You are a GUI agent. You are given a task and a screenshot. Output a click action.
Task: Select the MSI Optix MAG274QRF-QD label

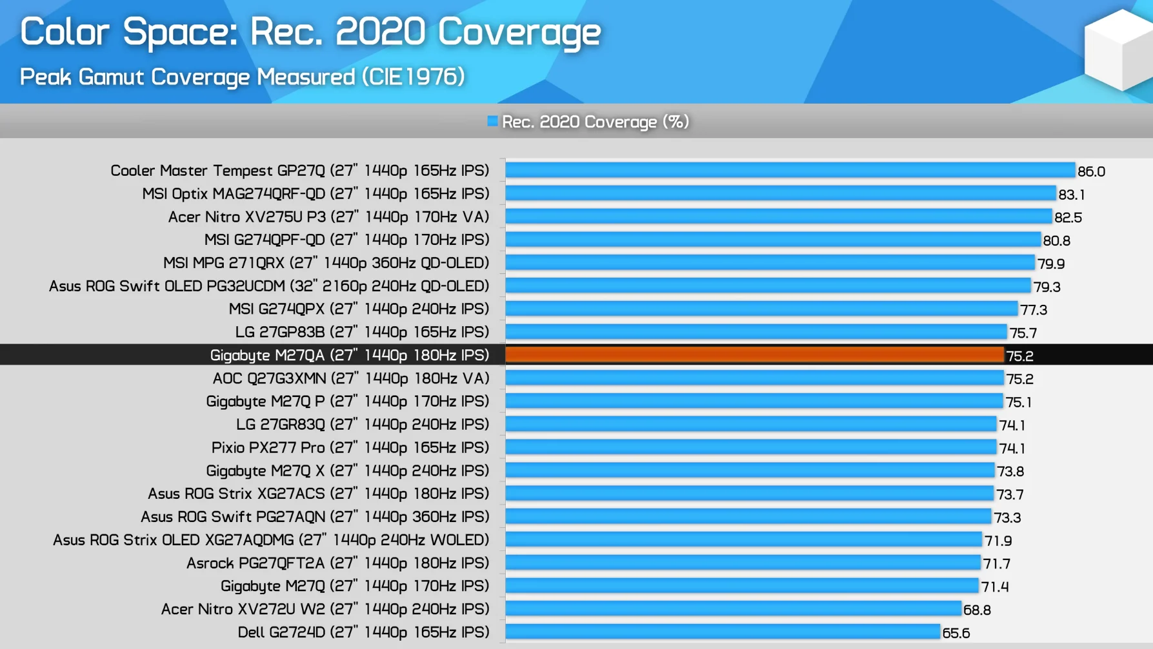pyautogui.click(x=316, y=194)
